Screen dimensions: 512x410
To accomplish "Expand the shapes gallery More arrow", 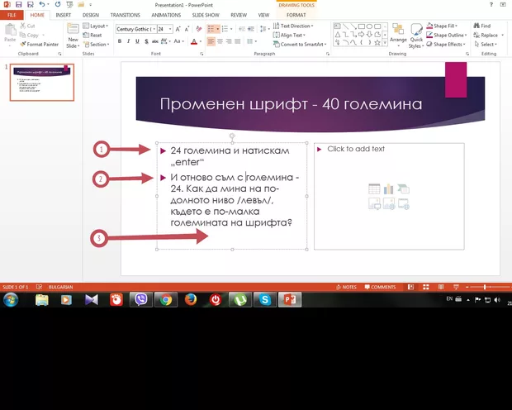I will pos(385,42).
